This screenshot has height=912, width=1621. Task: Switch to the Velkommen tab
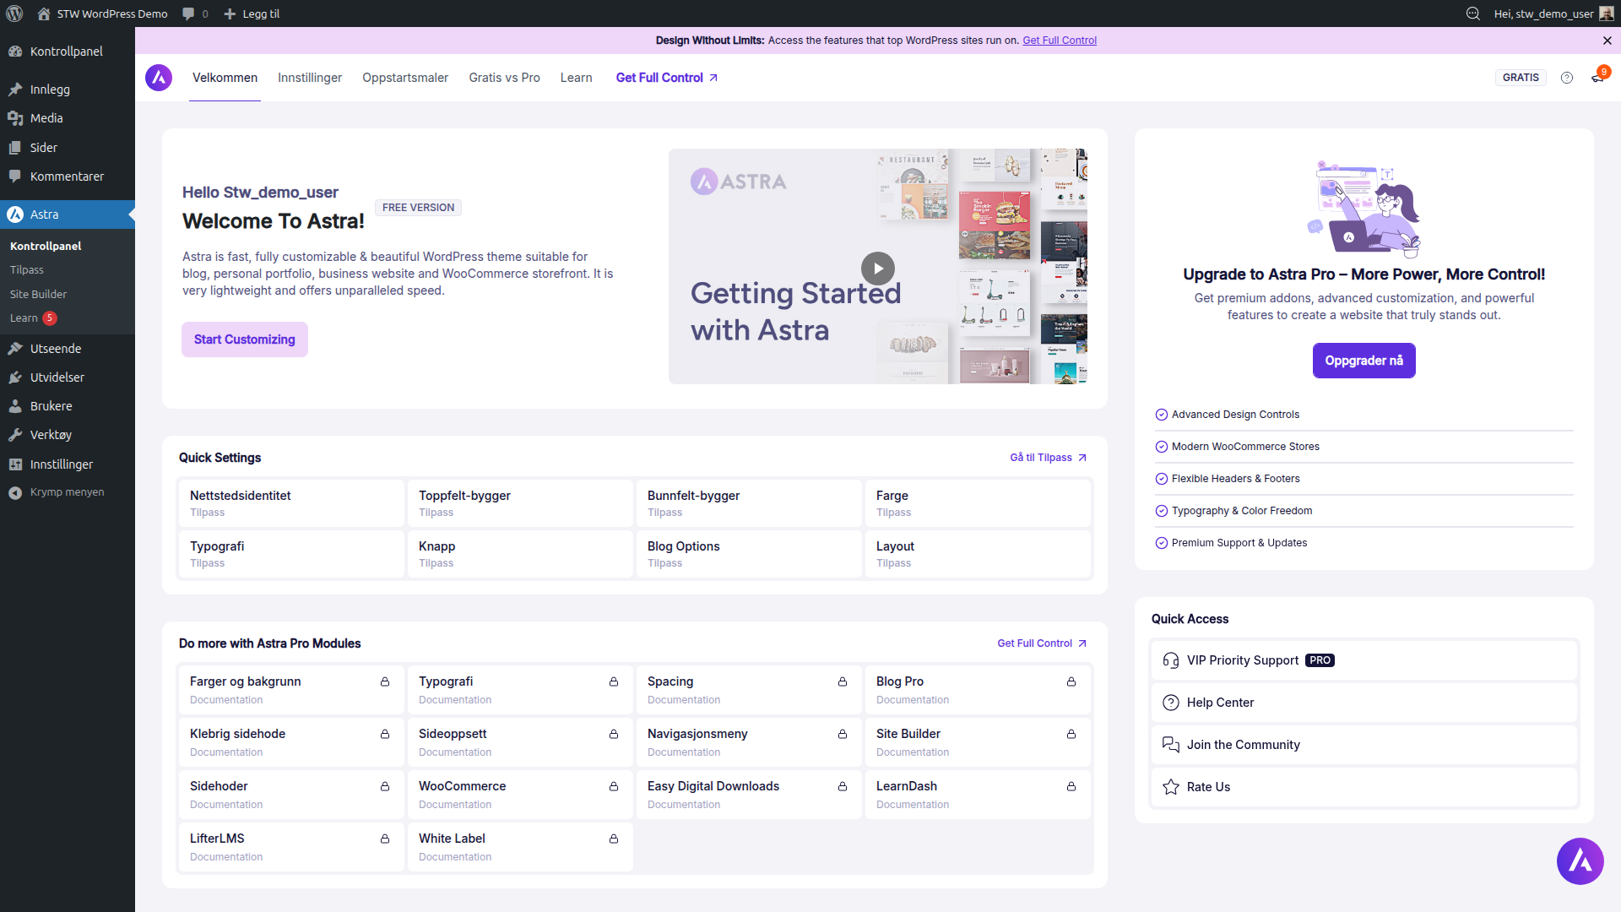pos(225,78)
